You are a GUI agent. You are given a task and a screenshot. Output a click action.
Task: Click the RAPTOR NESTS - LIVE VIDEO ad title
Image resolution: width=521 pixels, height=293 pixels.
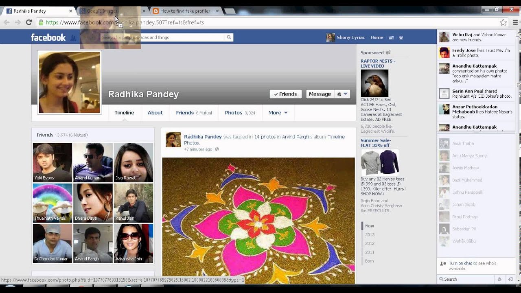click(378, 63)
